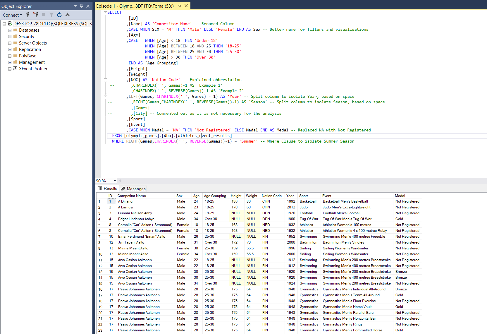This screenshot has height=334, width=487.
Task: Click the XEvent Profiler icon
Action: pyautogui.click(x=16, y=68)
